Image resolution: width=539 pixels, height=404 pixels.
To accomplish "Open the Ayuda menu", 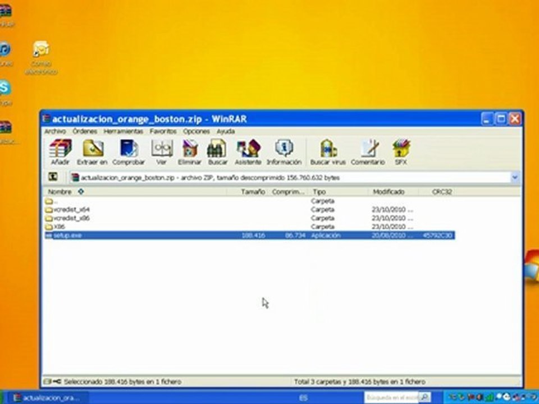I will coord(226,131).
